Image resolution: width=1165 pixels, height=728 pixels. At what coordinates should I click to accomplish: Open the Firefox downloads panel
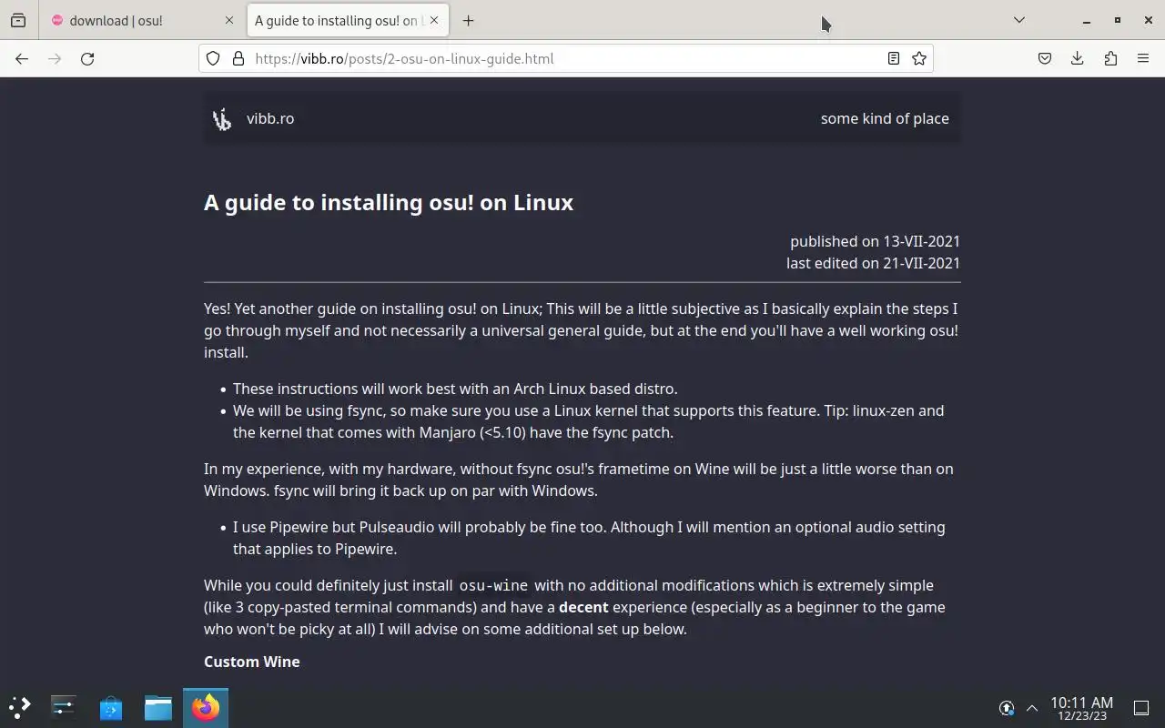coord(1078,58)
